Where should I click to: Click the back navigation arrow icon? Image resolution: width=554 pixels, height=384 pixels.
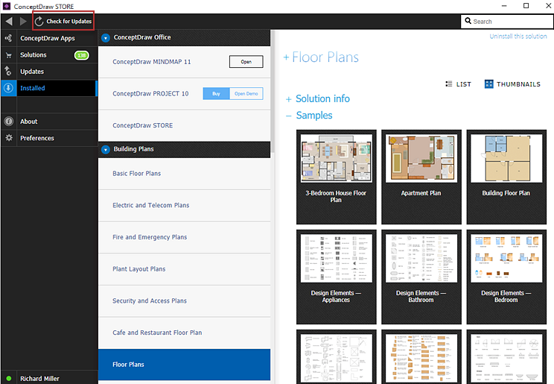point(9,21)
